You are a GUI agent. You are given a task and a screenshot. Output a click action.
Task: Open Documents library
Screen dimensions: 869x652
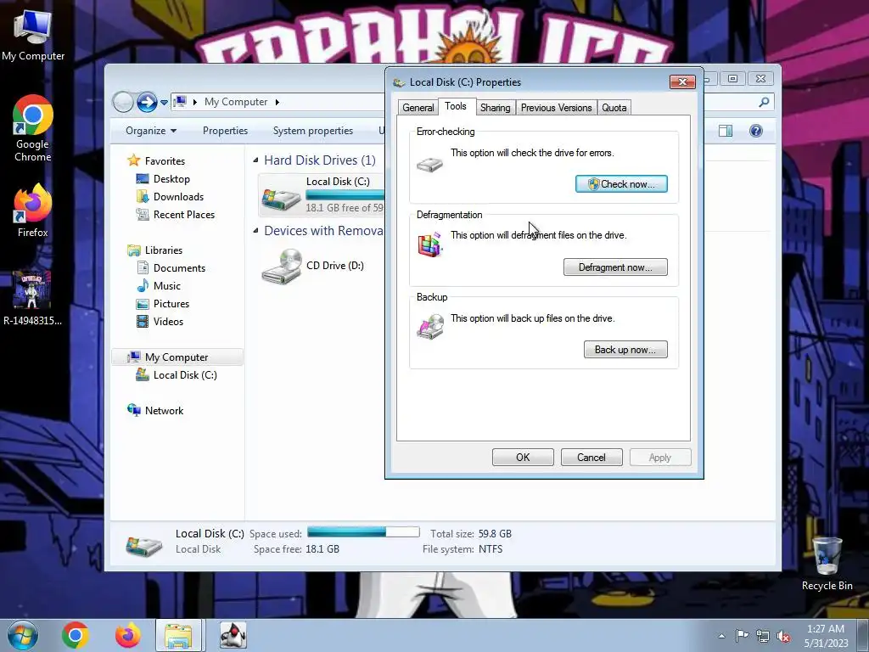[179, 267]
